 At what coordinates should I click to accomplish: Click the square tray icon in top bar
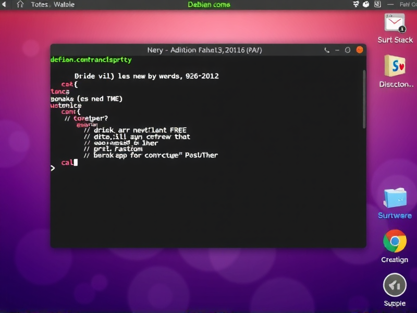click(377, 5)
